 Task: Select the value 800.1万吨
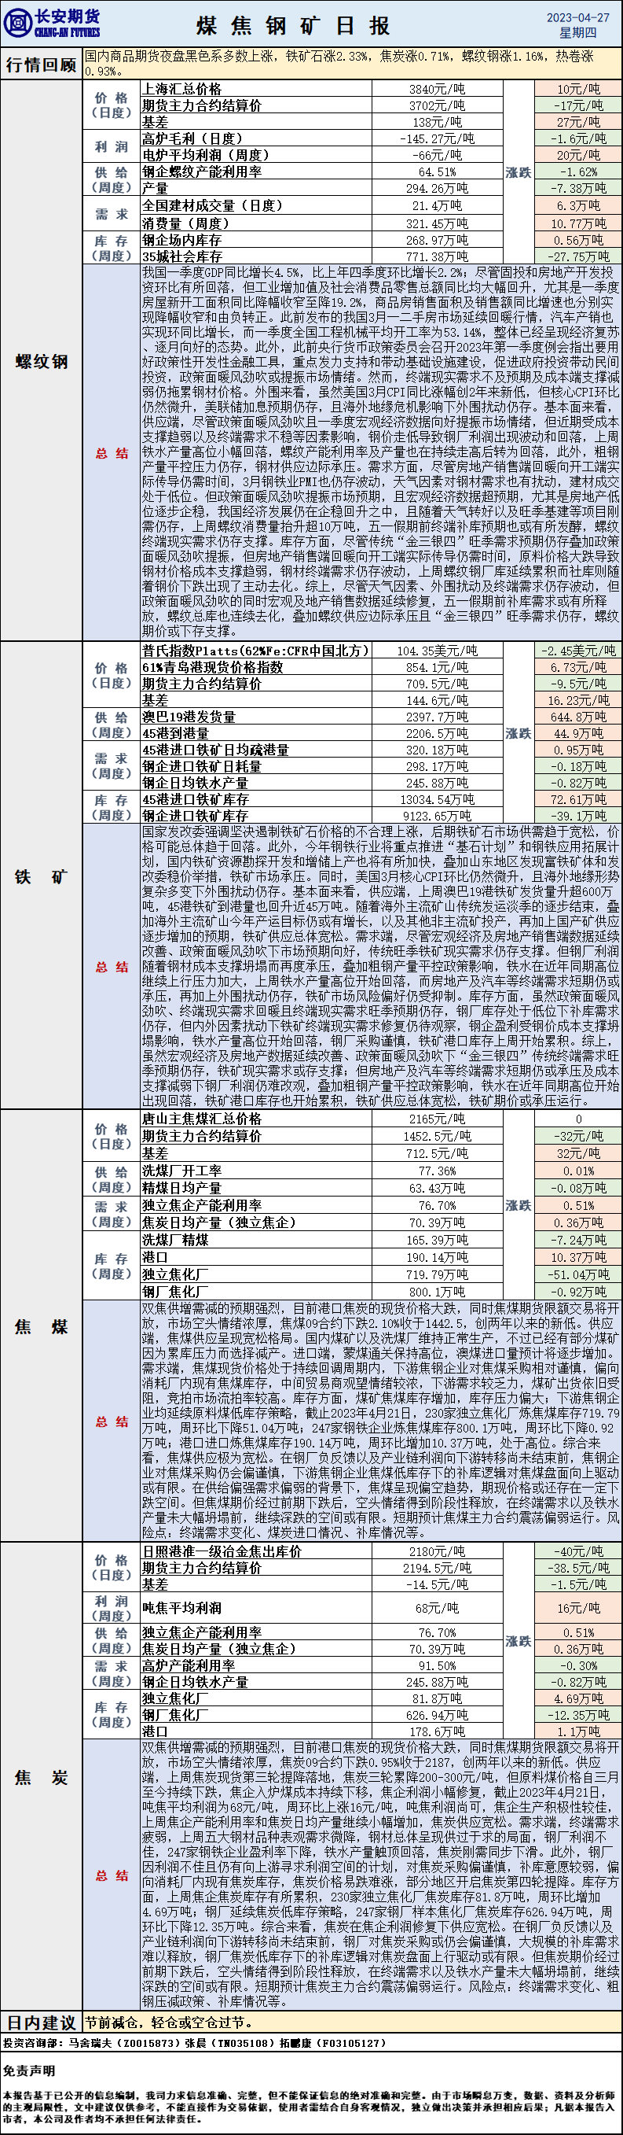437,1291
